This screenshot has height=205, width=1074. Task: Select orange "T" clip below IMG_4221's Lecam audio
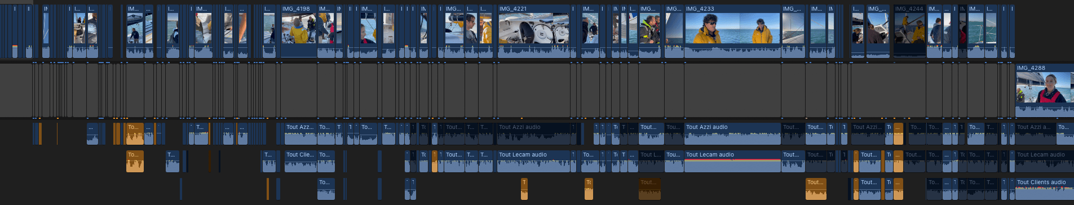(524, 189)
